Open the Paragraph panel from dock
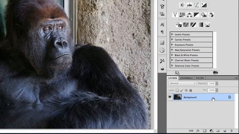This screenshot has height=134, width=239. coord(162,32)
